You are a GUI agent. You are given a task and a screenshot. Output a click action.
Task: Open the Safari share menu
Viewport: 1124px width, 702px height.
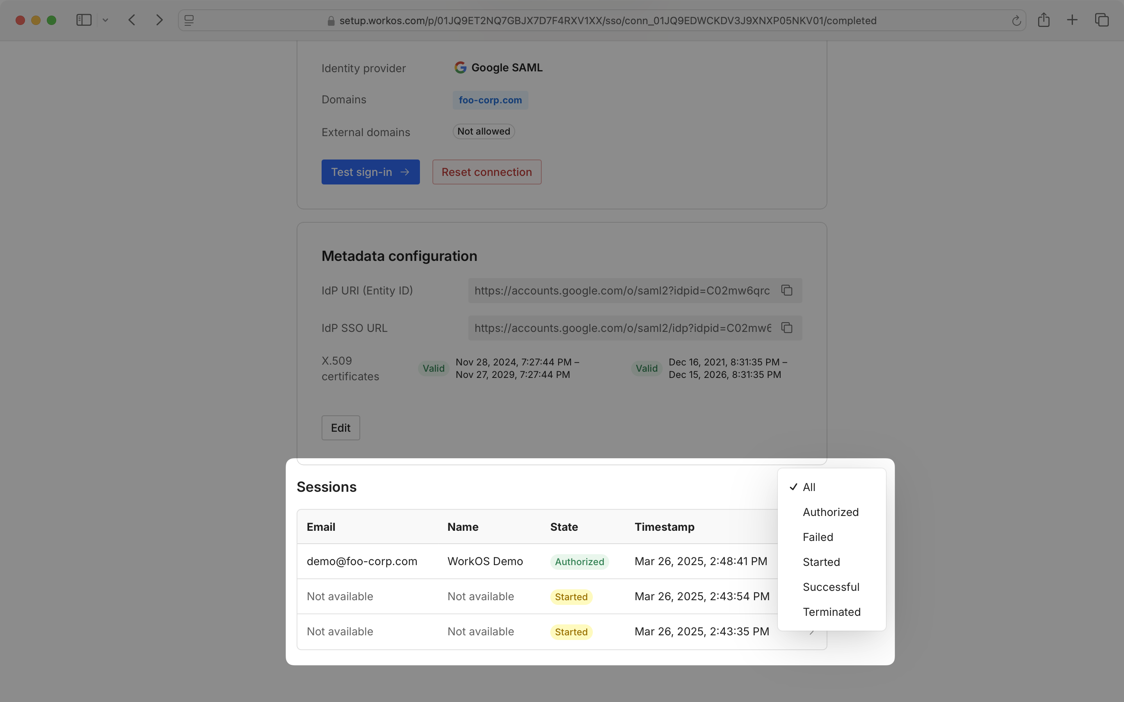1044,20
